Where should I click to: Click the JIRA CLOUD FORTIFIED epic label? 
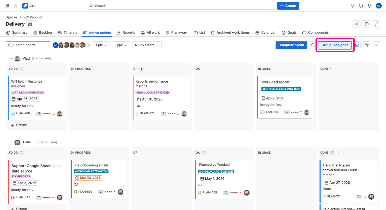click(x=28, y=92)
